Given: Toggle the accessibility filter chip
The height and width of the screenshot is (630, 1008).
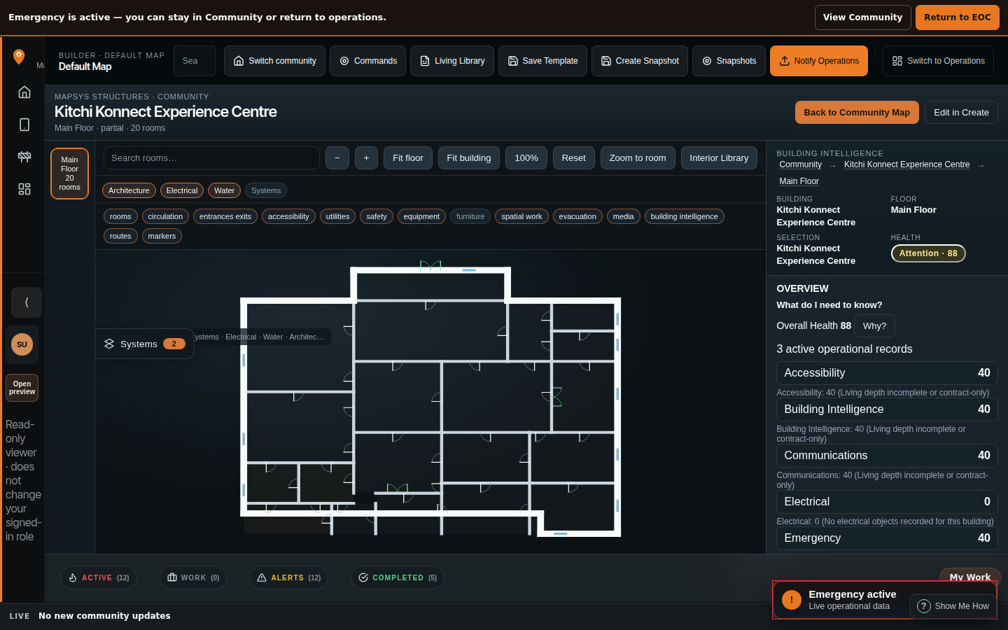Looking at the screenshot, I should [x=288, y=216].
